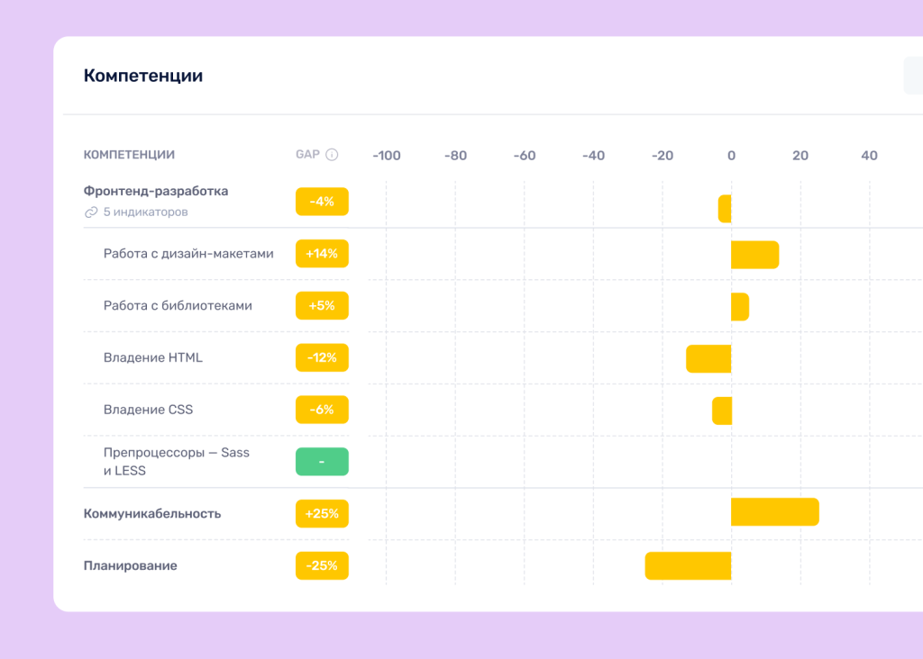Click the green dash GAP badge
The height and width of the screenshot is (659, 923).
point(322,462)
